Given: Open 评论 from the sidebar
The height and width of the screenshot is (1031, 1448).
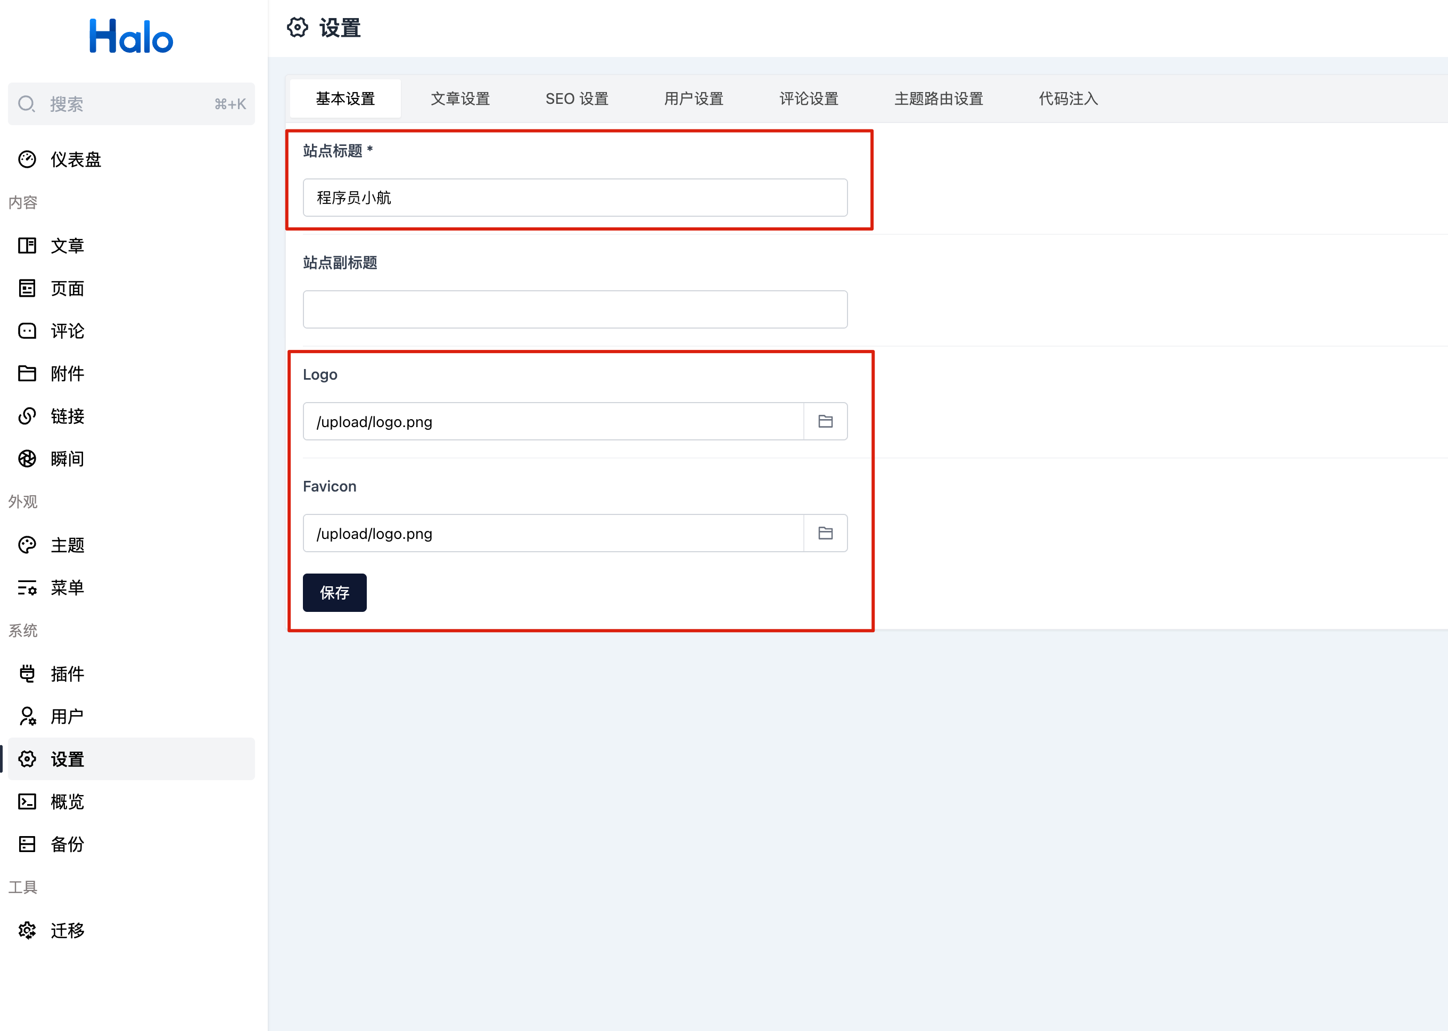Looking at the screenshot, I should [x=131, y=331].
